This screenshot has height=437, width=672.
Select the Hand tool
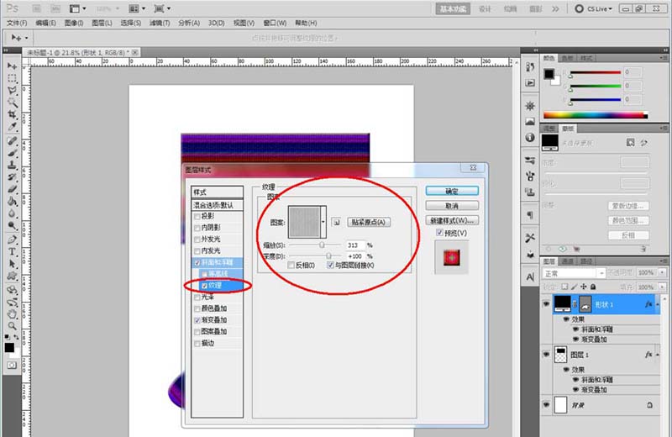[12, 314]
